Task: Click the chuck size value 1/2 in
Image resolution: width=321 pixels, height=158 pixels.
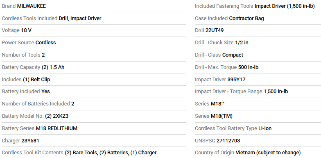Action: pos(242,43)
